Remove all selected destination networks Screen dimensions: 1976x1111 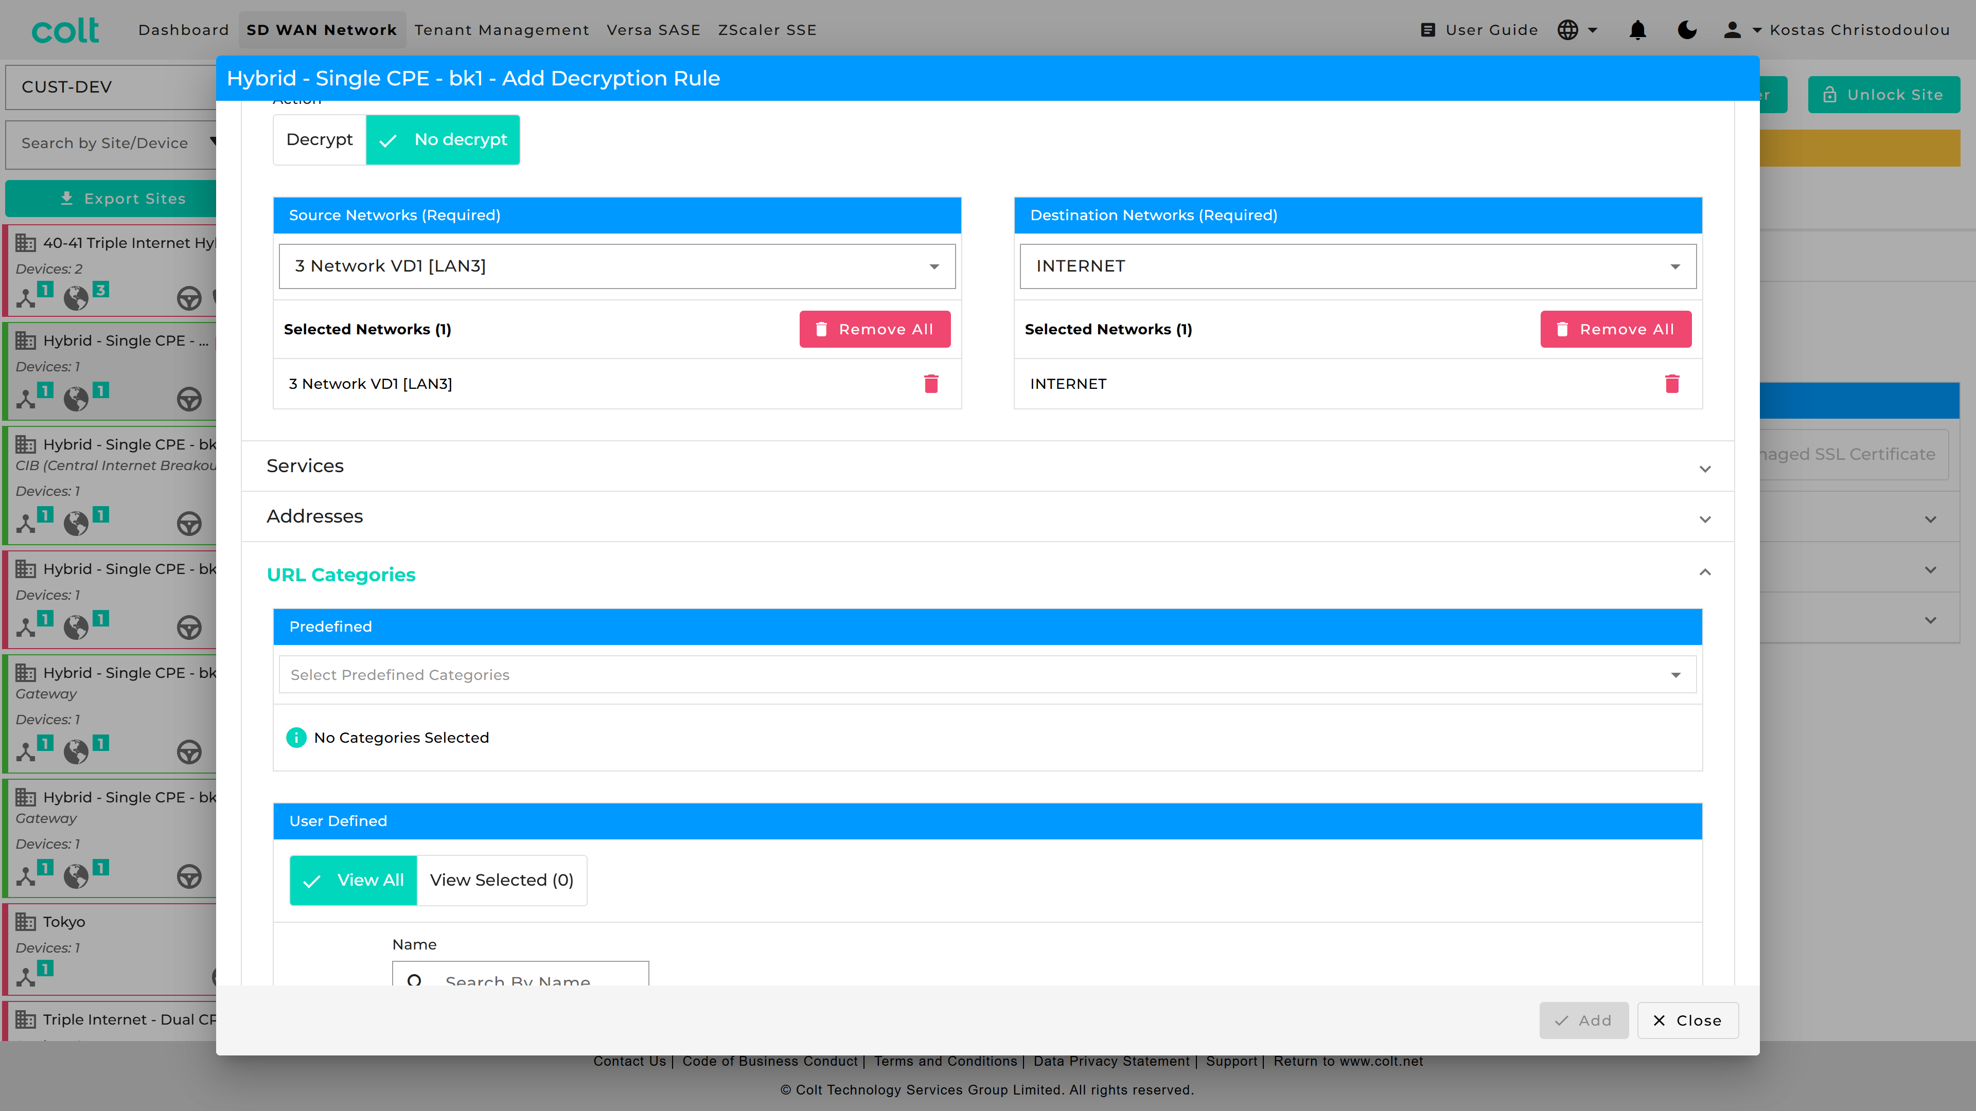pos(1615,329)
